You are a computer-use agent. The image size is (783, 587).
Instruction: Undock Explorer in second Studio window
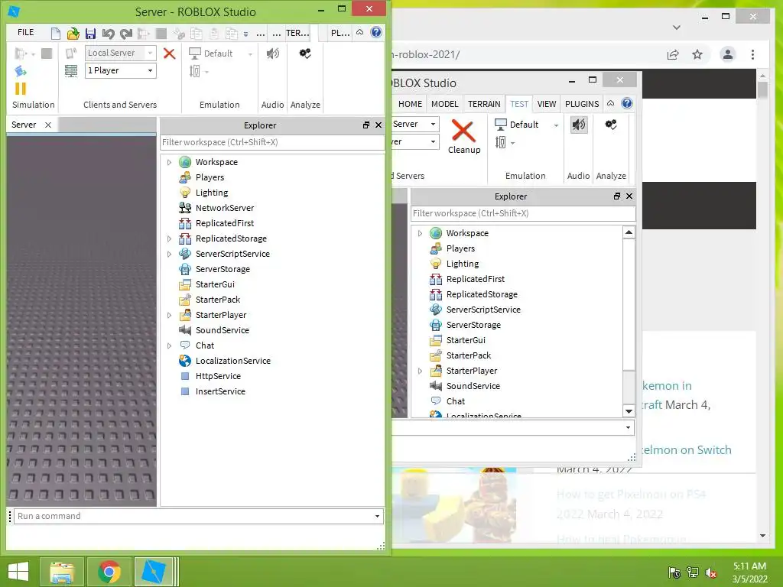point(617,196)
